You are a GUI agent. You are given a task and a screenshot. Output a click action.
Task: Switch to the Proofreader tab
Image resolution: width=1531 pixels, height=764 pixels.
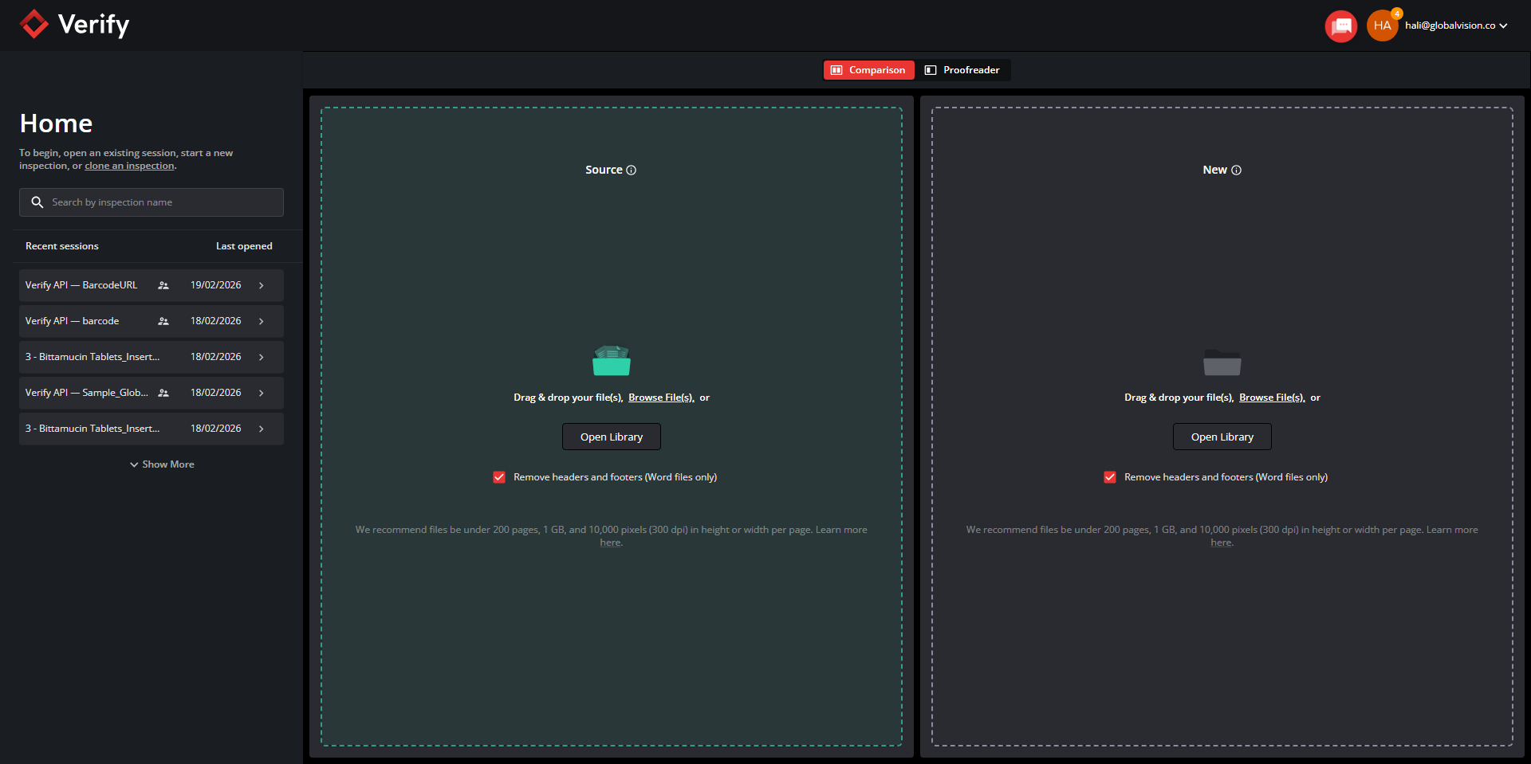click(x=962, y=70)
